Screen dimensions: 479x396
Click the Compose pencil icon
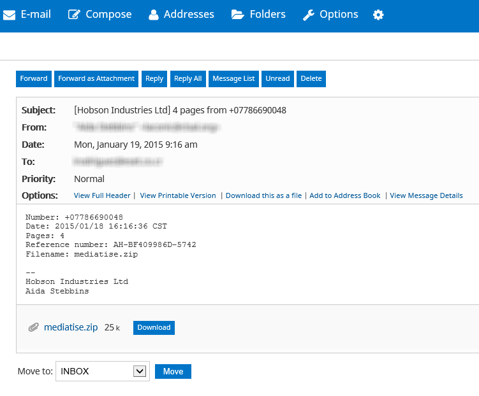click(x=74, y=15)
